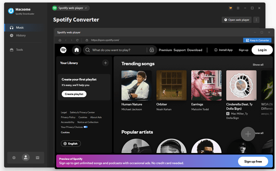Open the hamburger menu in Macsome title bar
Image resolution: width=276 pixels, height=171 pixels.
(238, 8)
